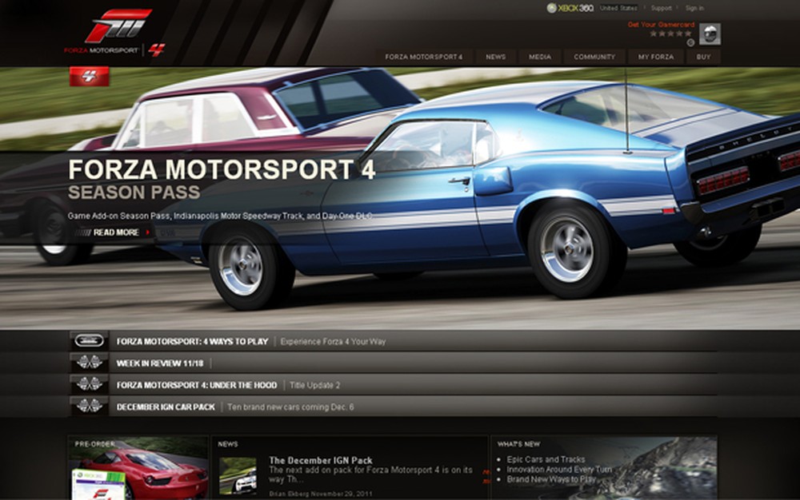The height and width of the screenshot is (500, 800).
Task: Switch to the MEDIA tab
Action: 541,57
